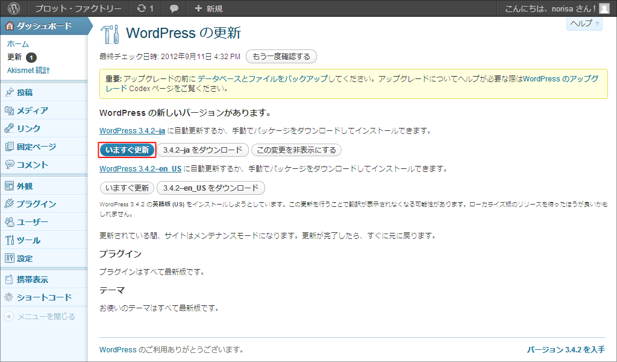Click the WordPress の更新 page heading
This screenshot has height=362, width=617.
tap(183, 33)
